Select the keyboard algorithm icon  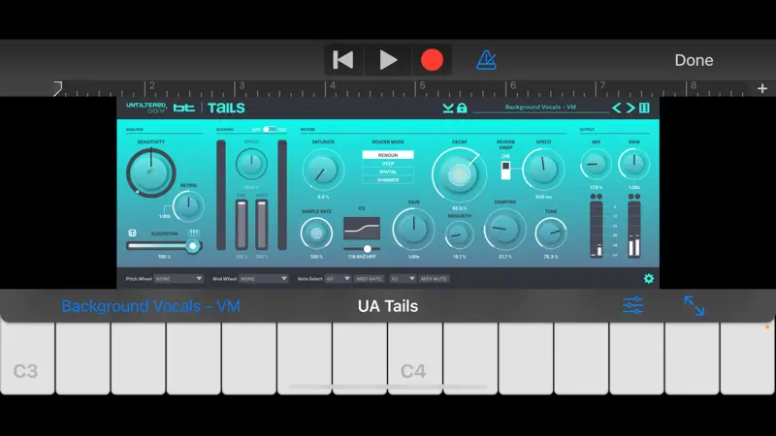click(x=194, y=233)
